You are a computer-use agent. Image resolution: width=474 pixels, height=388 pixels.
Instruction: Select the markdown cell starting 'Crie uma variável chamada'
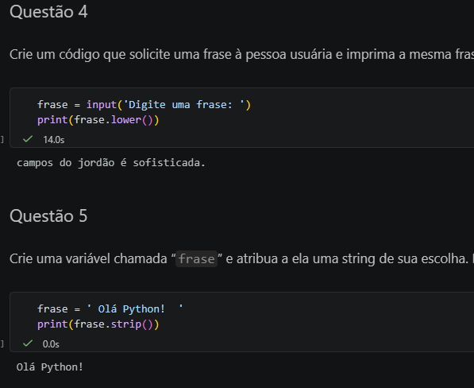[241, 258]
